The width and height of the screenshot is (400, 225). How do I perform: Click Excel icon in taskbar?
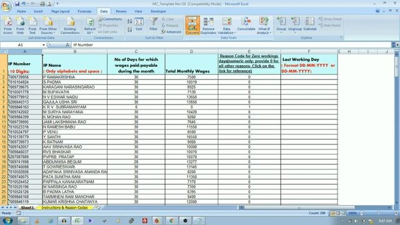(77, 221)
